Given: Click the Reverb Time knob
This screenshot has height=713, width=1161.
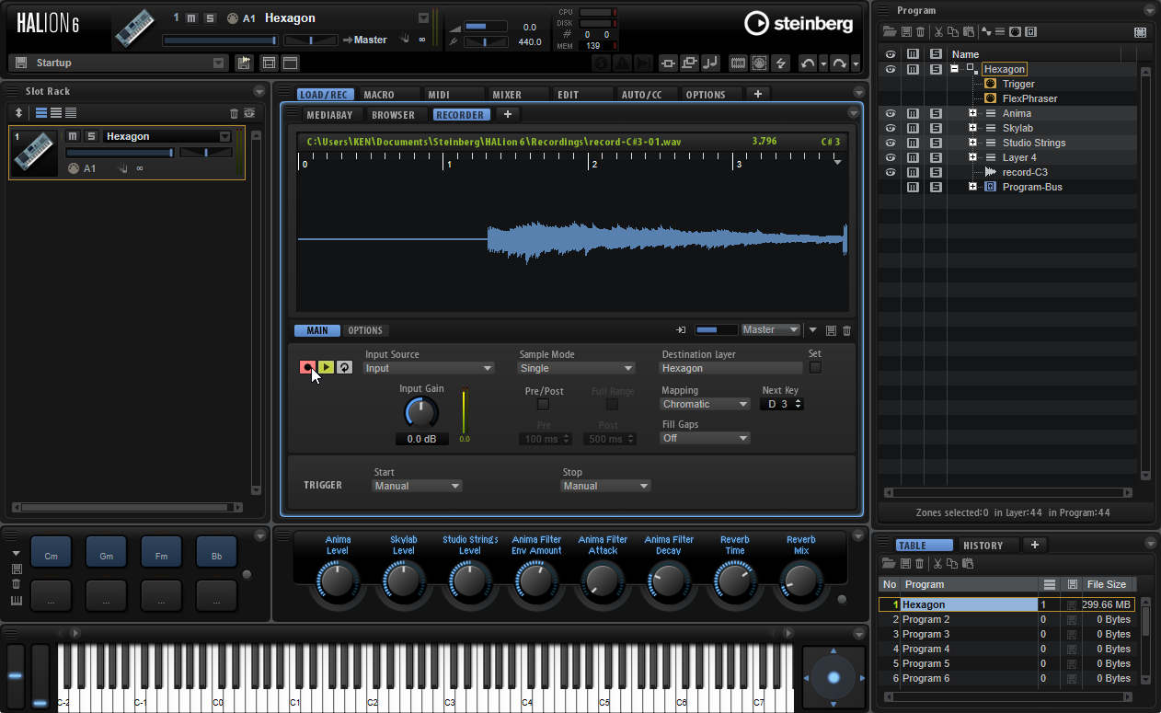Looking at the screenshot, I should click(x=734, y=580).
